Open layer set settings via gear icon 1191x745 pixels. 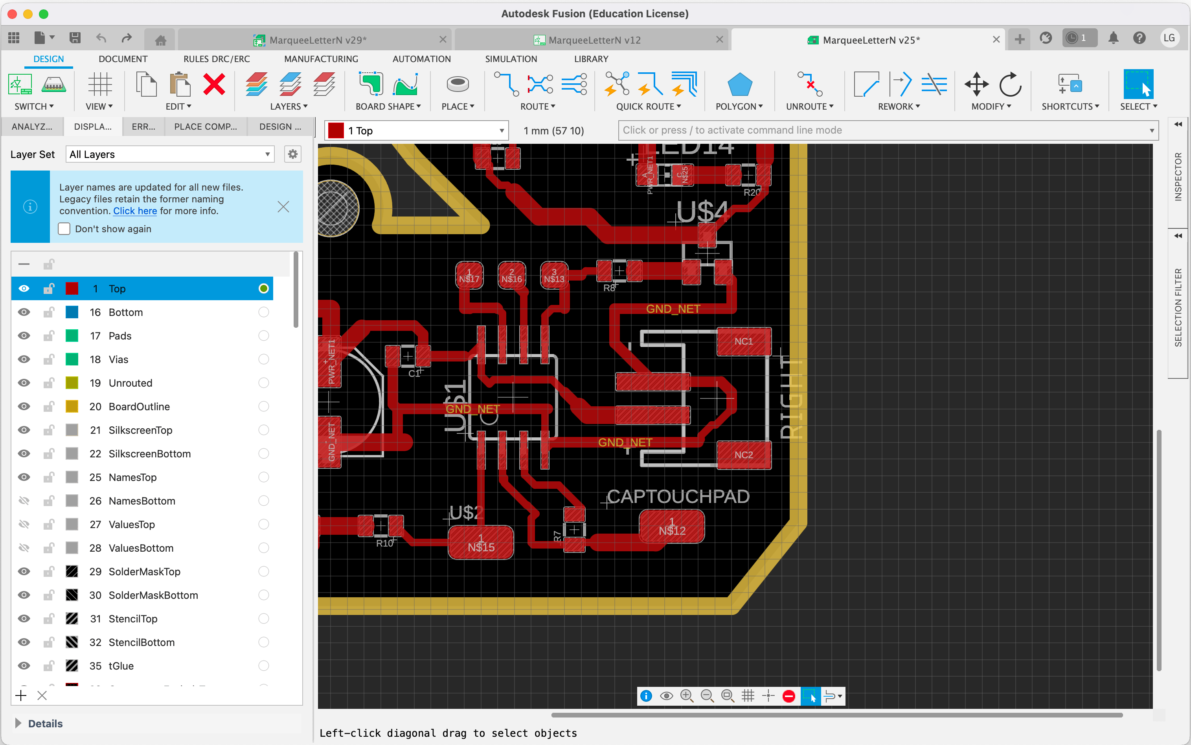(293, 154)
